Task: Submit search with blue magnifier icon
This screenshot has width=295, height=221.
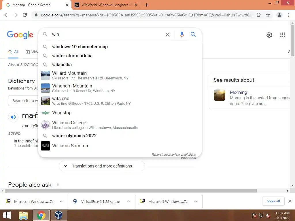Action: tap(193, 35)
